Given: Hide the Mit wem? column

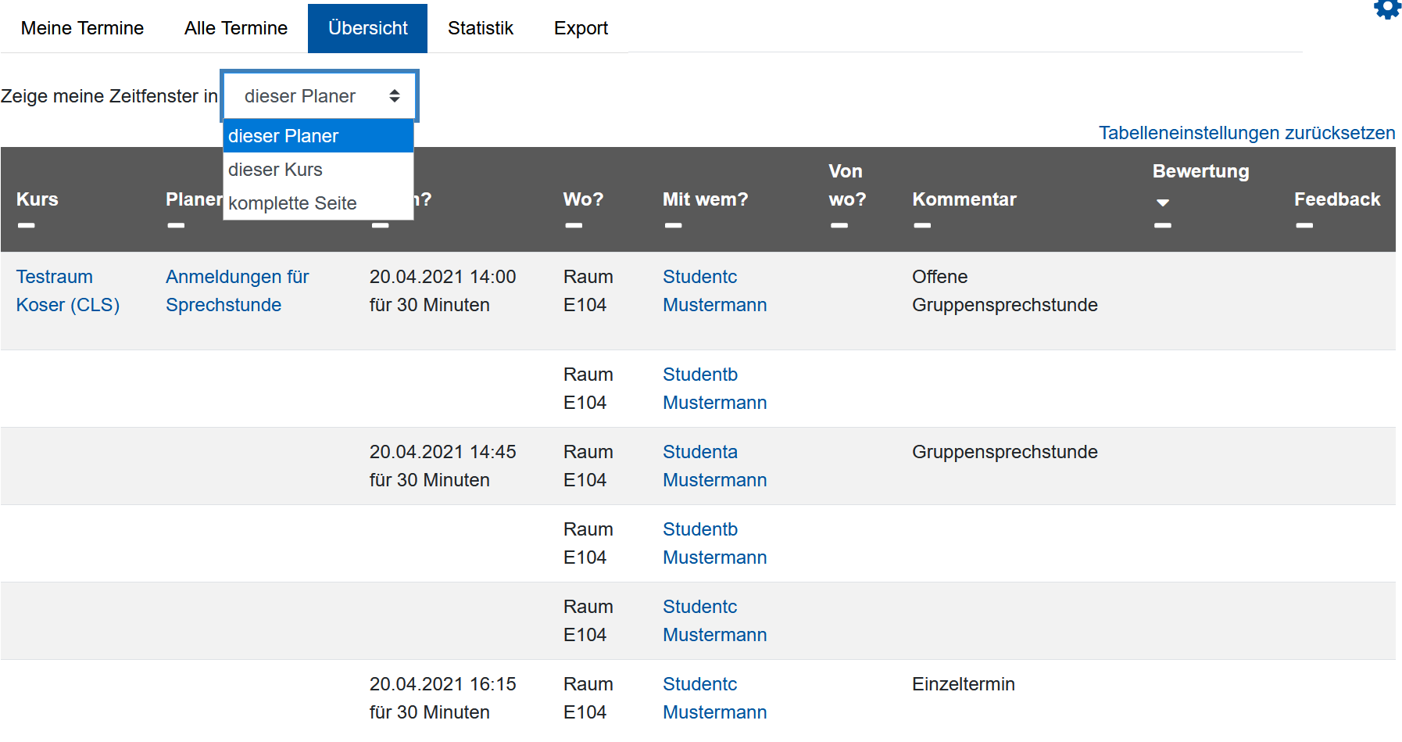Looking at the screenshot, I should click(x=673, y=226).
